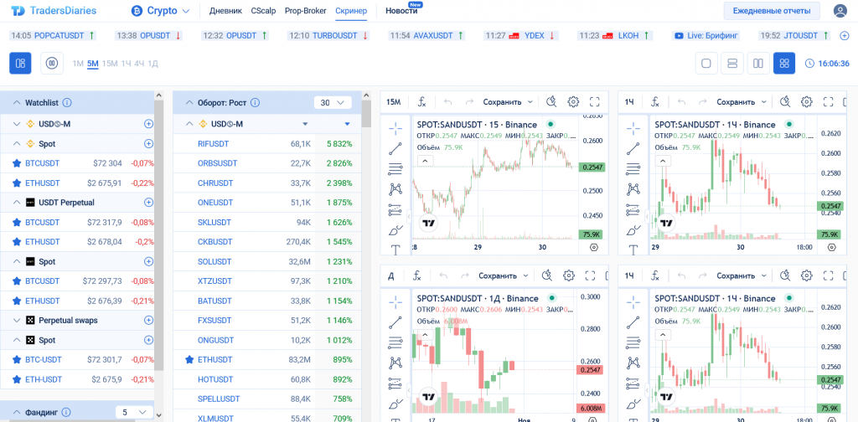
Task: Expand the Perpetual swaps group
Action: tap(16, 321)
